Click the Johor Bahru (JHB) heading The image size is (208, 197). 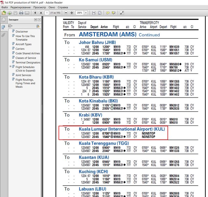pos(97,42)
